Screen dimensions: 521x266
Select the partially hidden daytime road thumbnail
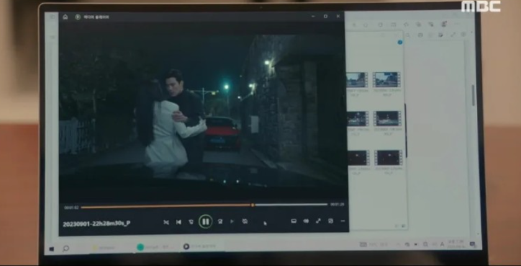click(x=357, y=80)
